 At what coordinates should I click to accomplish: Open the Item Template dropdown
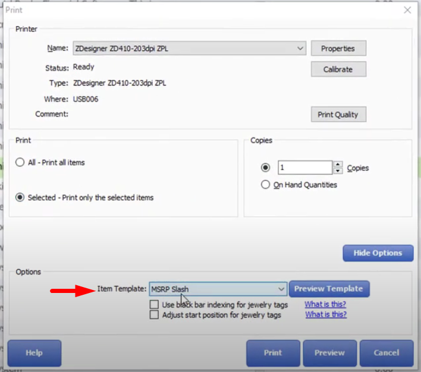point(218,289)
